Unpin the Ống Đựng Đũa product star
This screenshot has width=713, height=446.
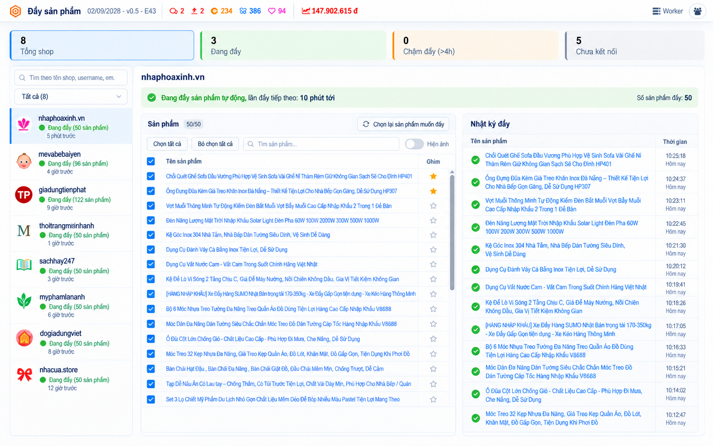click(433, 191)
